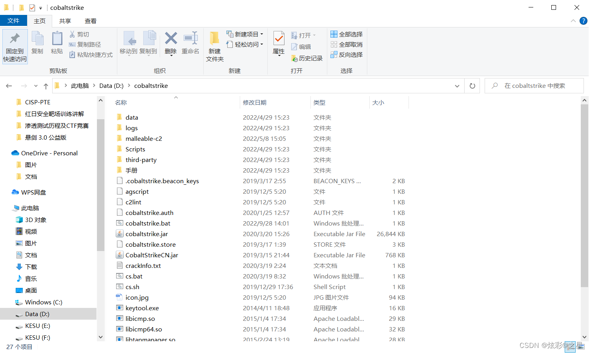The image size is (589, 353).
Task: Open the recent locations dropdown arrow
Action: (36, 86)
